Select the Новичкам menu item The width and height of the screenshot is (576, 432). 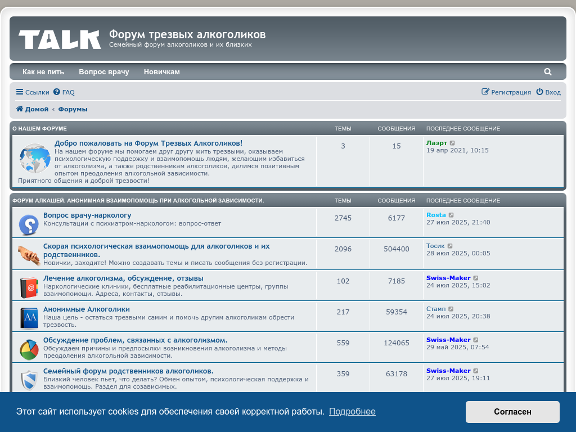(162, 72)
